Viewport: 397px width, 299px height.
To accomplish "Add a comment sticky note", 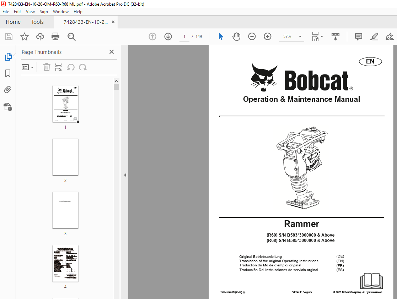I will click(359, 37).
